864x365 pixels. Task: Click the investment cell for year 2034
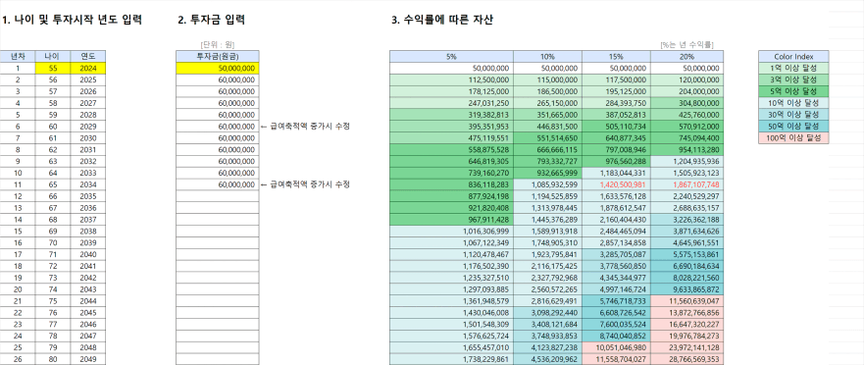tap(218, 184)
